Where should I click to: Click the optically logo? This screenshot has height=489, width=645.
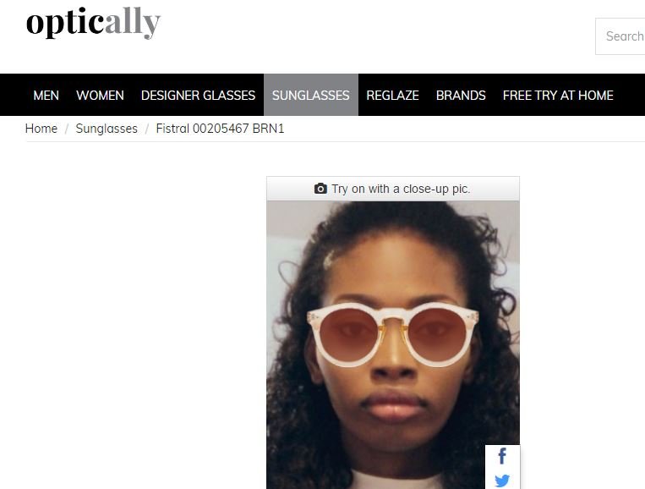pos(93,23)
